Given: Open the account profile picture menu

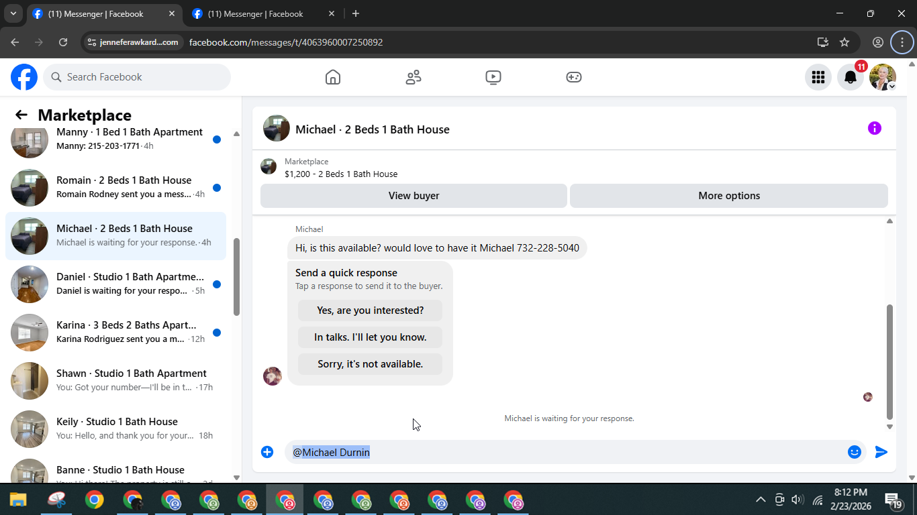Looking at the screenshot, I should [883, 77].
